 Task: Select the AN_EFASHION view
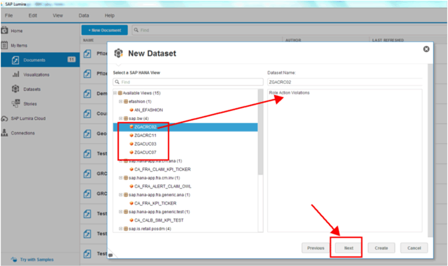click(x=149, y=110)
